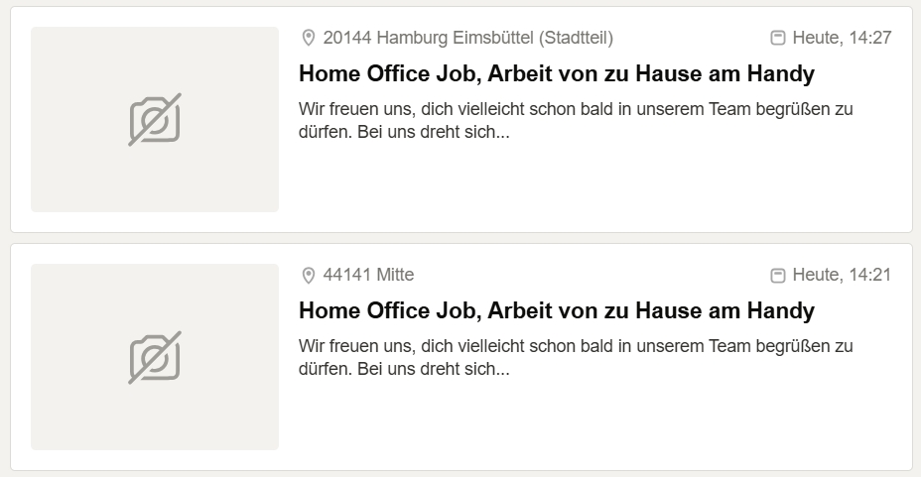921x477 pixels.
Task: Click the calendar icon next to Heute, 14:21
Action: tap(778, 275)
